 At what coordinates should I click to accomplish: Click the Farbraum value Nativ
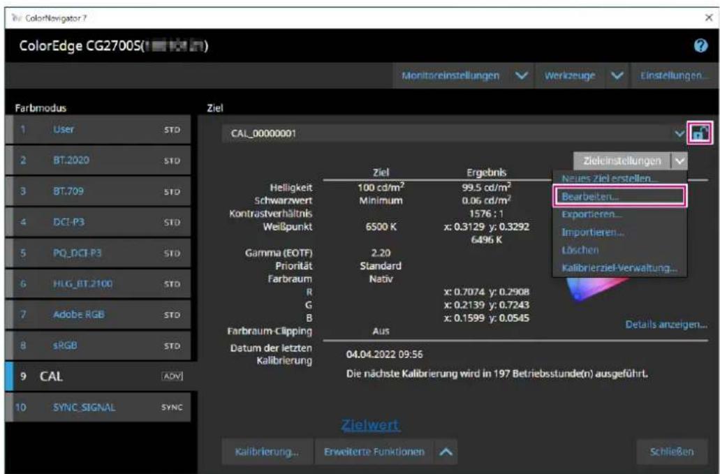381,279
